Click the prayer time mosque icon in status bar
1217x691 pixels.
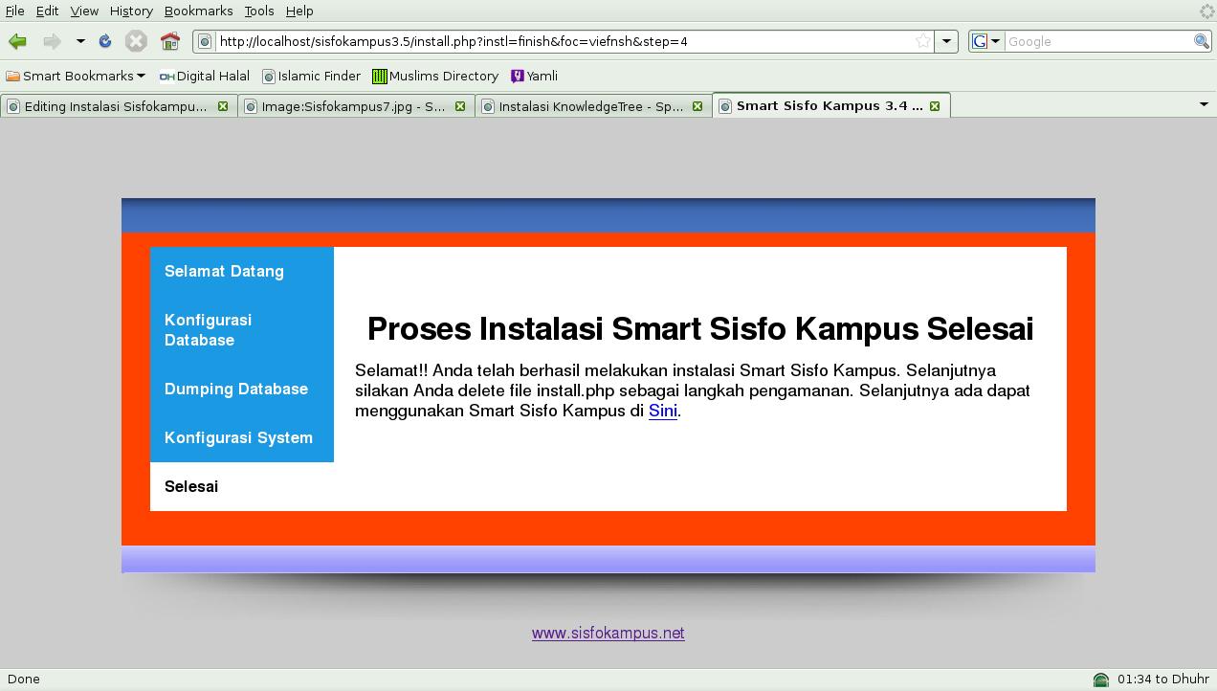(x=1101, y=680)
